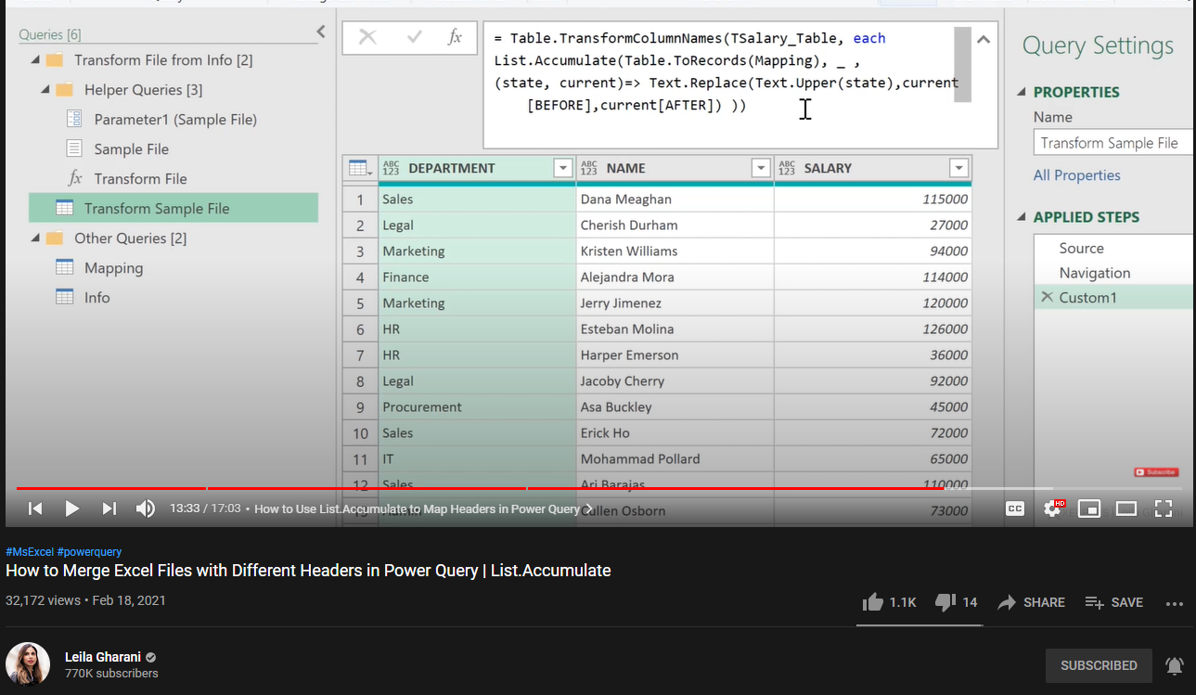This screenshot has width=1196, height=695.
Task: Open the DEPARTMENT column filter dropdown
Action: (562, 168)
